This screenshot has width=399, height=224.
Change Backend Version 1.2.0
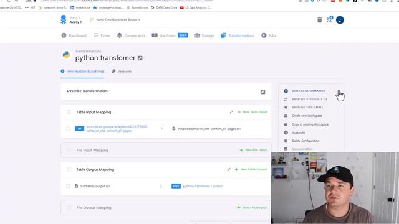(309, 100)
